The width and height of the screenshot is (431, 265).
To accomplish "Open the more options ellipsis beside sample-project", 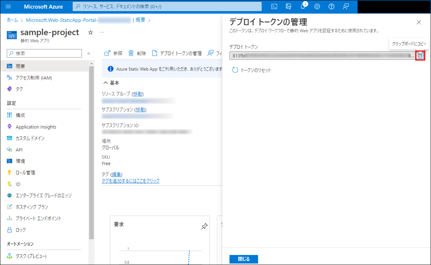I will point(102,32).
